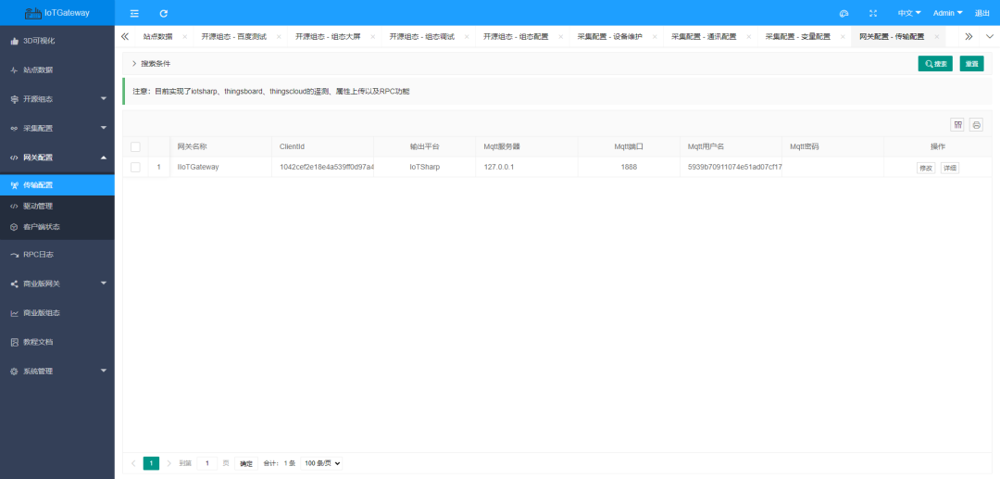Close the 站点数据 tab

185,37
